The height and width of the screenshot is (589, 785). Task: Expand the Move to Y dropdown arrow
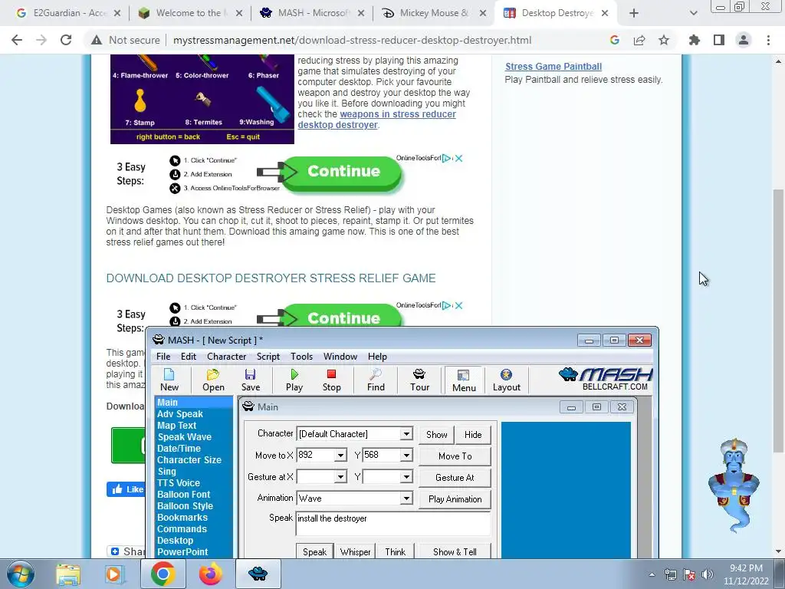pos(406,455)
